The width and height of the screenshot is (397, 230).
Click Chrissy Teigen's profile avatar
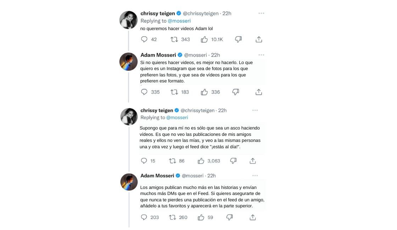[128, 20]
